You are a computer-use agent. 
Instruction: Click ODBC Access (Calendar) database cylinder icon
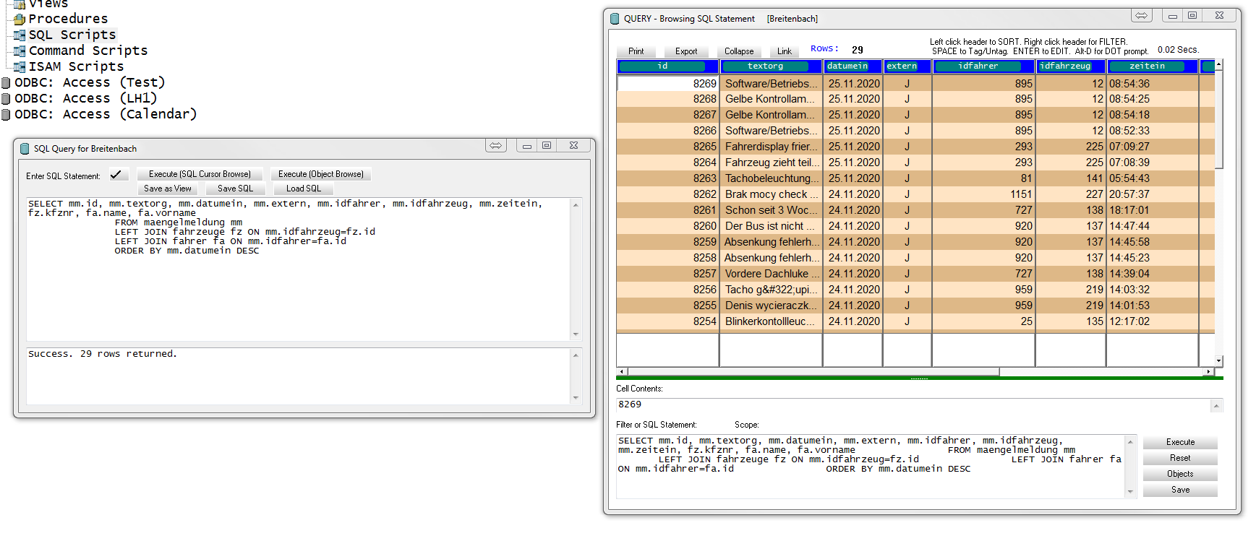tap(6, 114)
